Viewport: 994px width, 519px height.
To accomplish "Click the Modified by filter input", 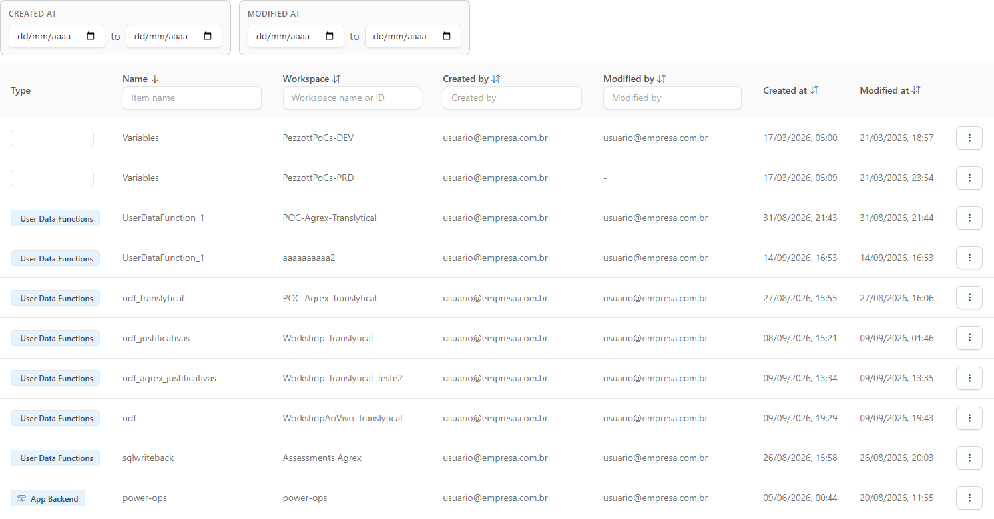I will point(672,98).
